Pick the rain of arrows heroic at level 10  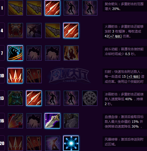coord(34,75)
